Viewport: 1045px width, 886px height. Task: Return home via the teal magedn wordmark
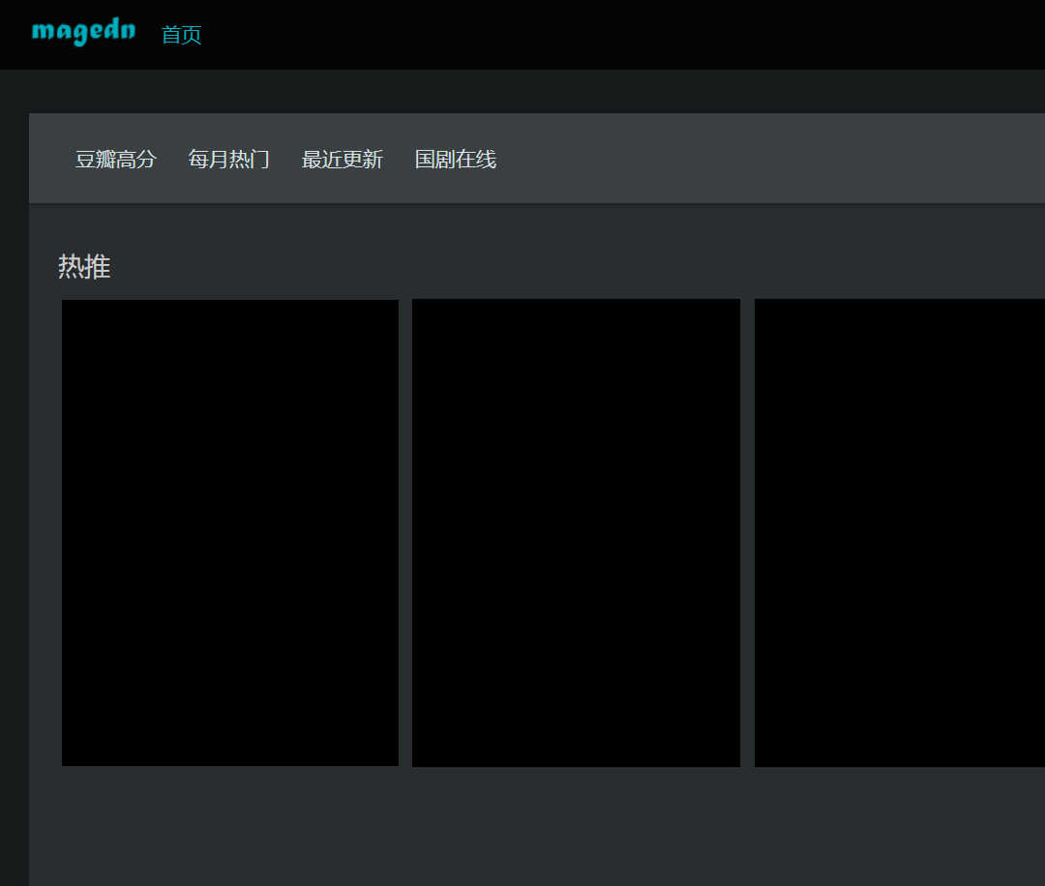pos(83,33)
